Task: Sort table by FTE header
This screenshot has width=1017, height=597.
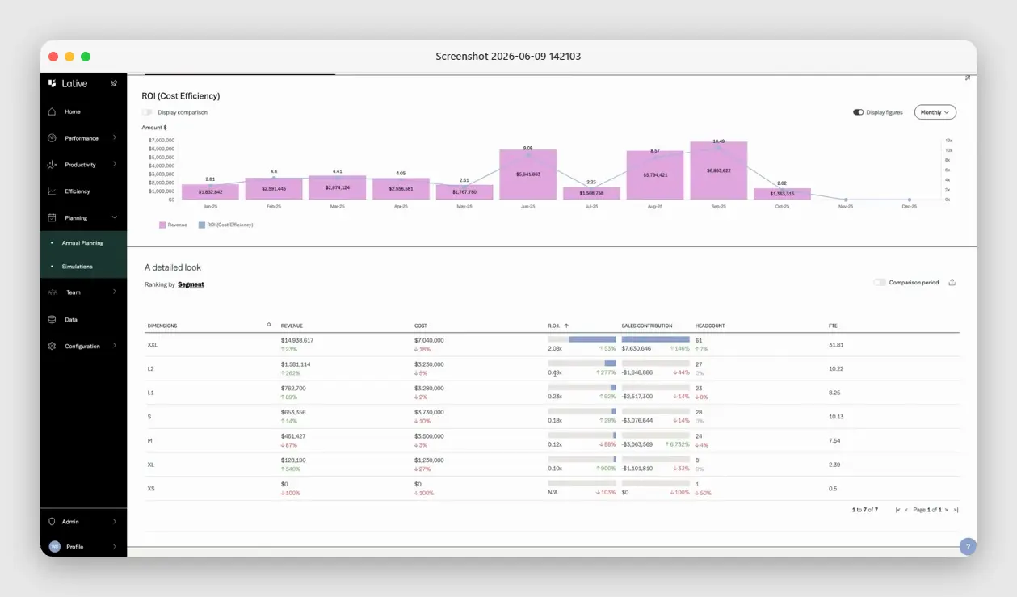Action: [x=833, y=326]
